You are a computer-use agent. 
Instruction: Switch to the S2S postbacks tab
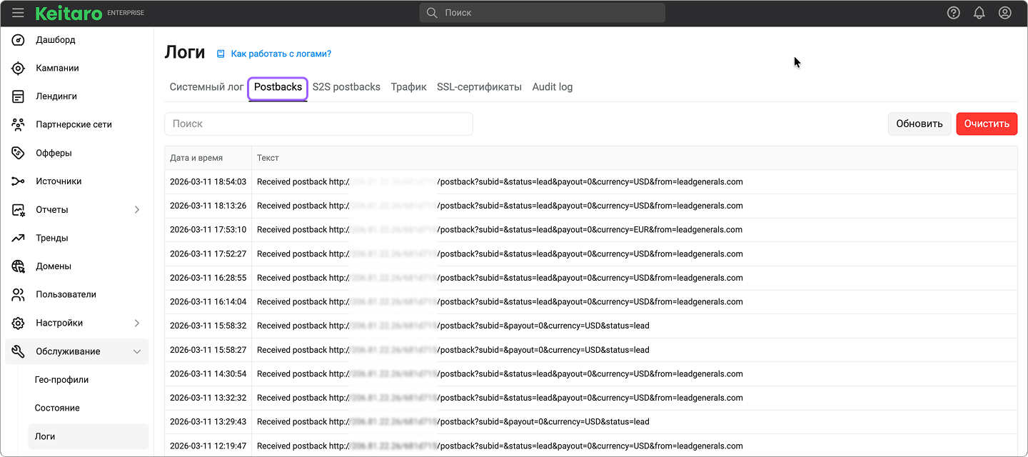[346, 87]
